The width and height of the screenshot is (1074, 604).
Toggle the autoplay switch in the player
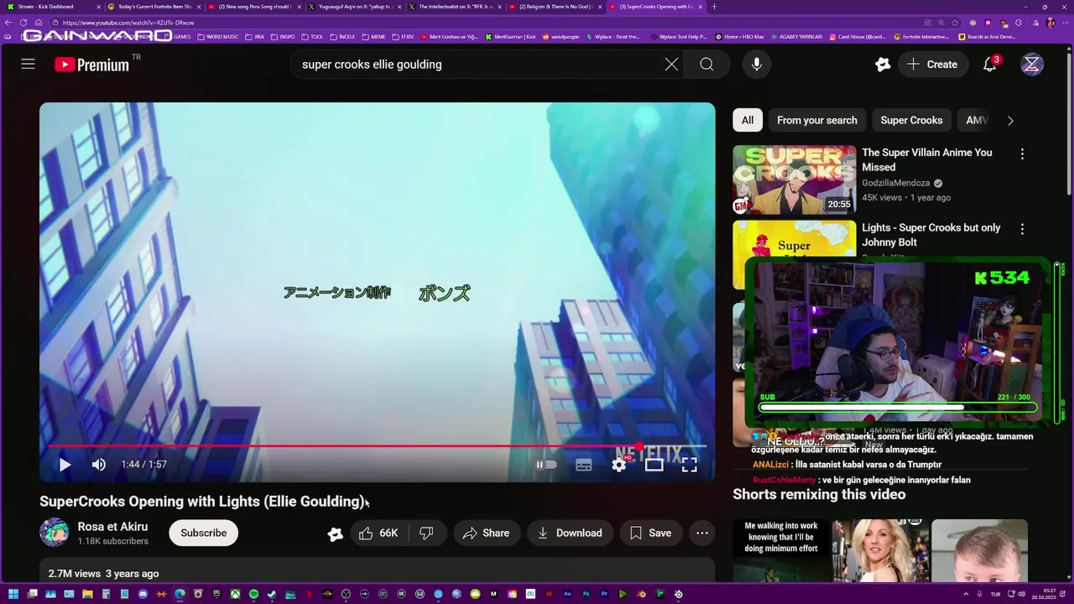point(546,465)
